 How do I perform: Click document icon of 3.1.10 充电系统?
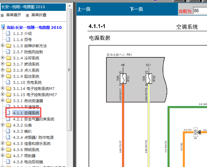pos(8,82)
